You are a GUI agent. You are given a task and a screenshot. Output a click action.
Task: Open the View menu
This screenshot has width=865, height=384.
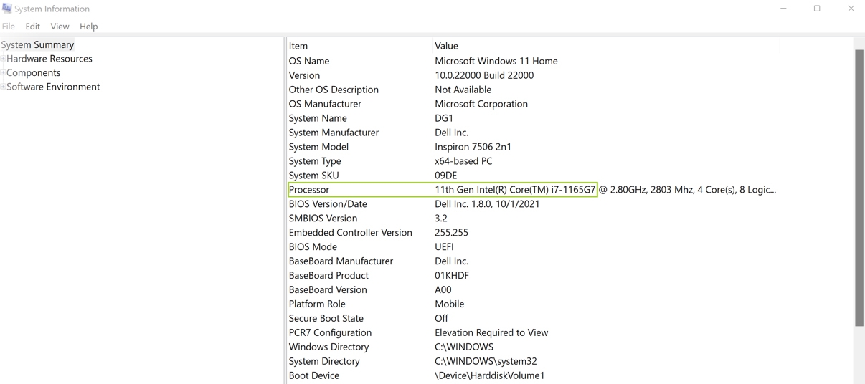click(60, 27)
